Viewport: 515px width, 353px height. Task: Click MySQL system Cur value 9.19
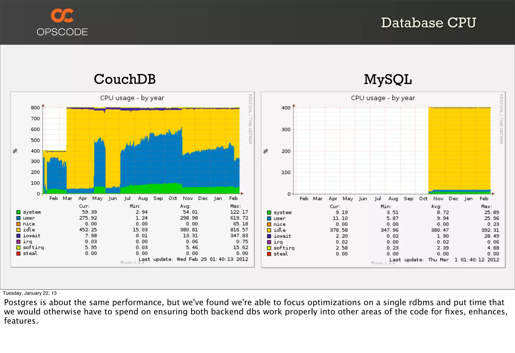tap(342, 212)
